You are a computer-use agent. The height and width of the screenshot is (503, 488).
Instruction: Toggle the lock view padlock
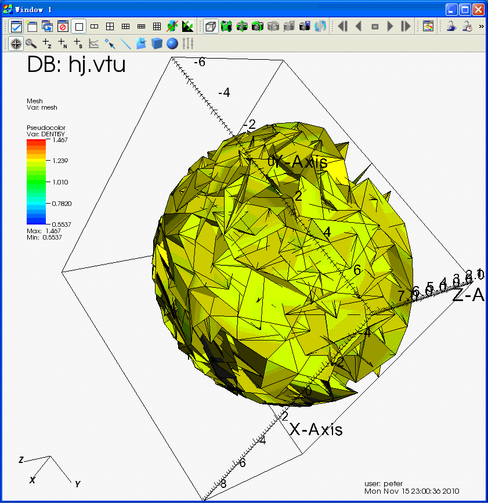pyautogui.click(x=450, y=26)
